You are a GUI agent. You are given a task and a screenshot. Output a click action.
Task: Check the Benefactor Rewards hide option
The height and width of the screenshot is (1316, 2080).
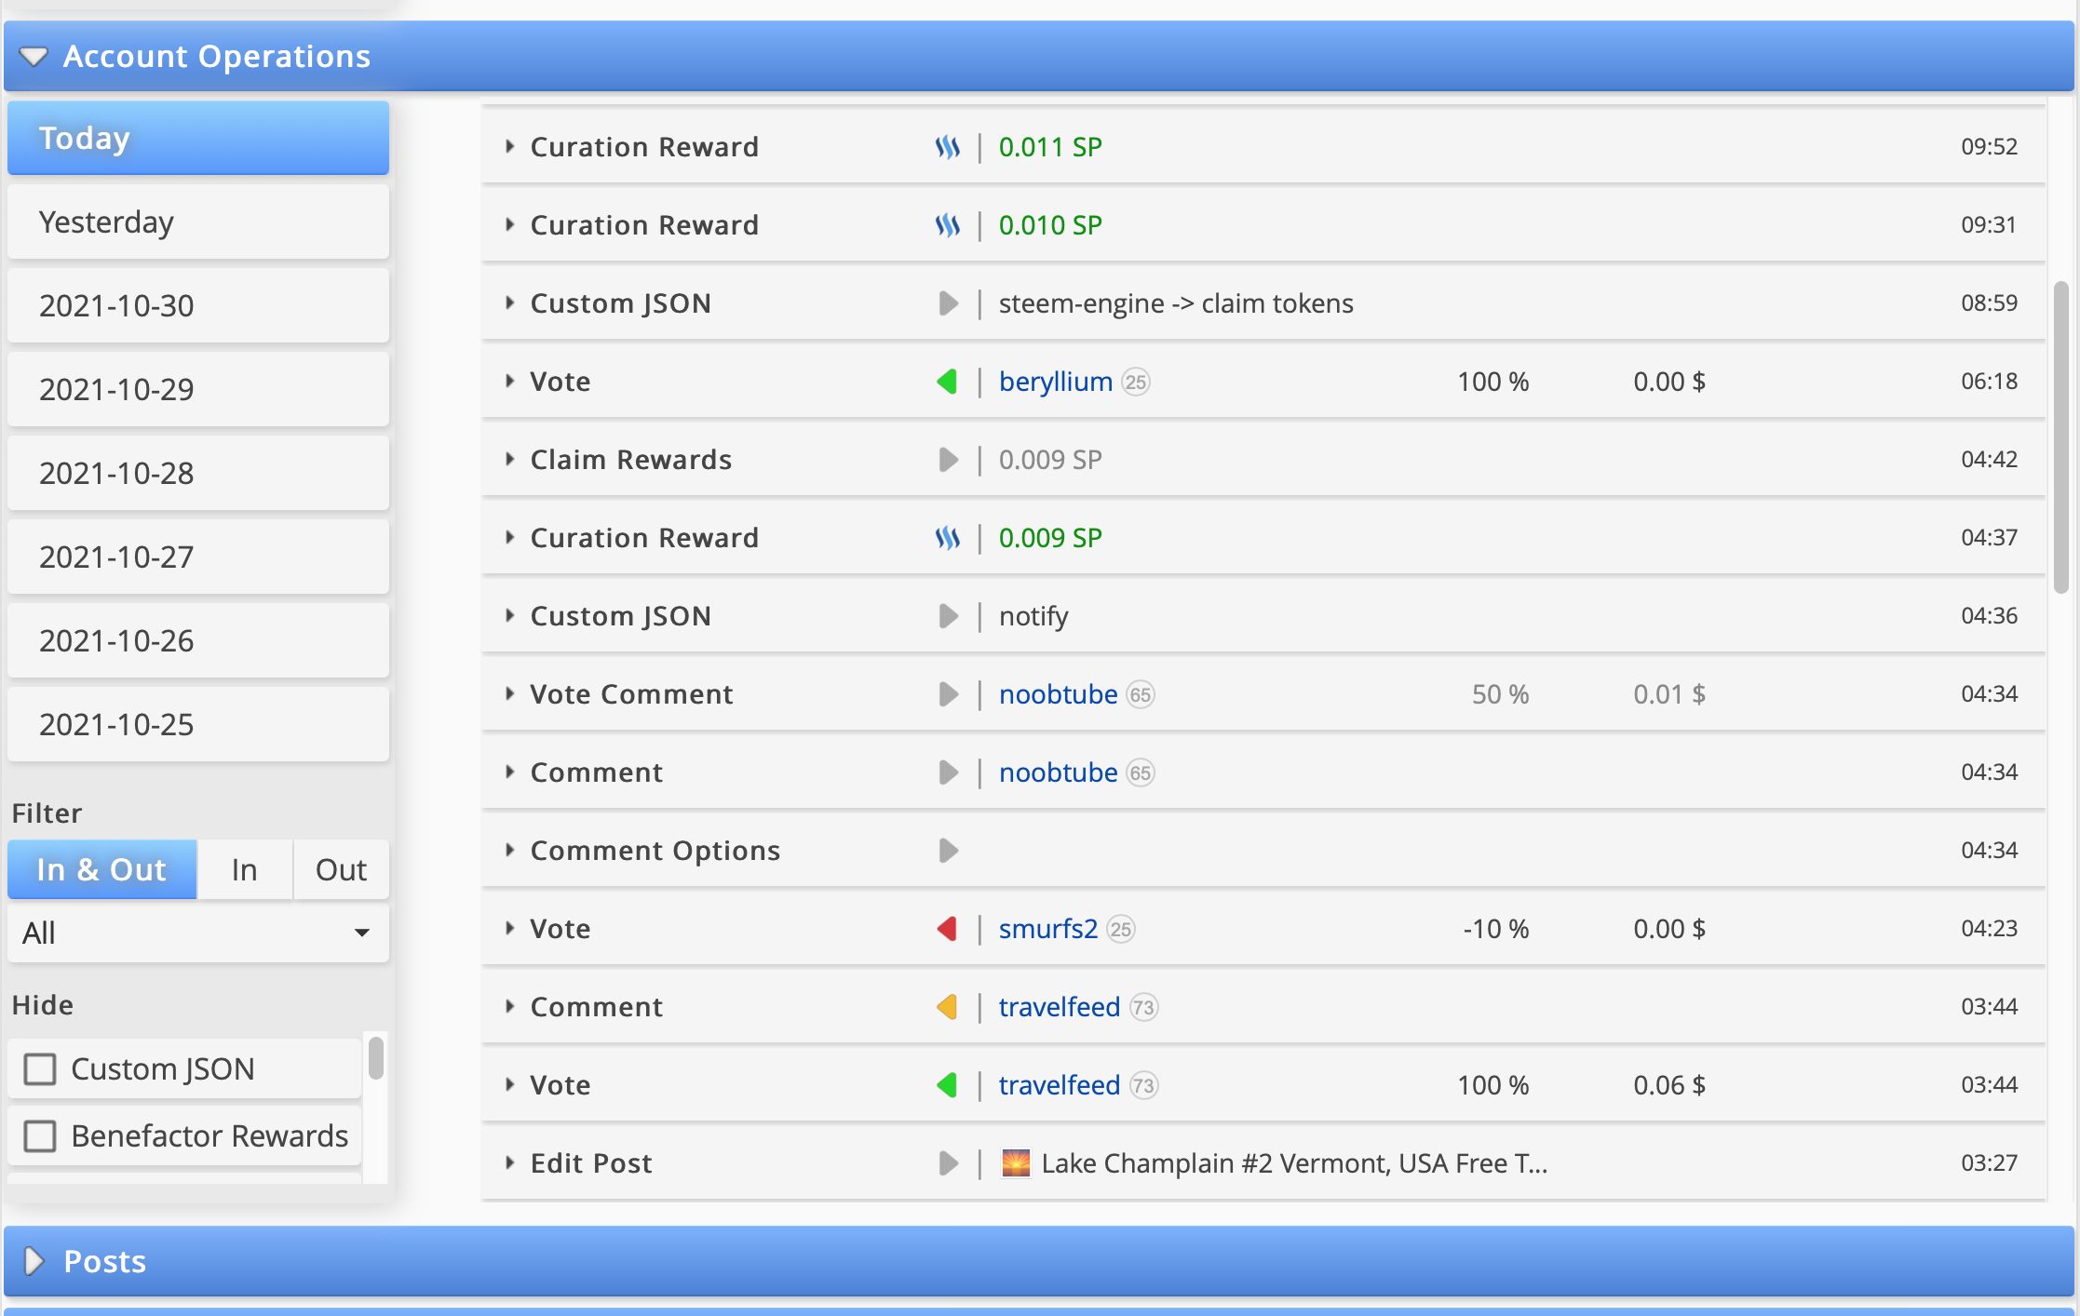point(40,1136)
